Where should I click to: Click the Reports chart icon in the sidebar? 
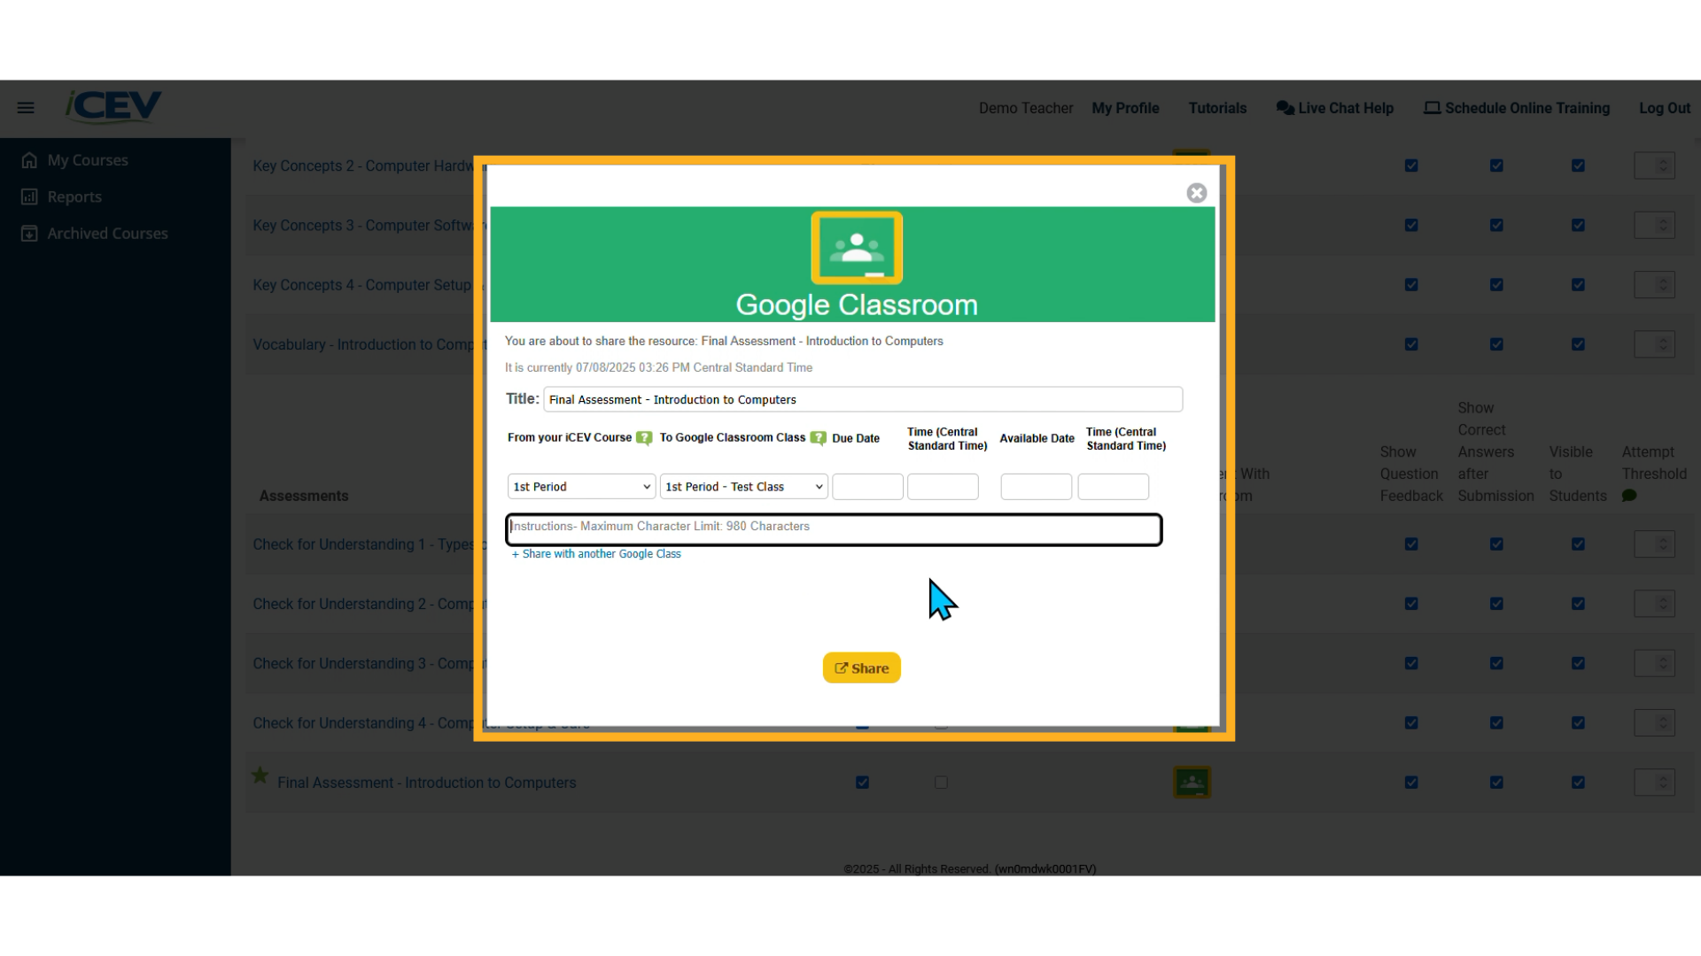pos(29,197)
